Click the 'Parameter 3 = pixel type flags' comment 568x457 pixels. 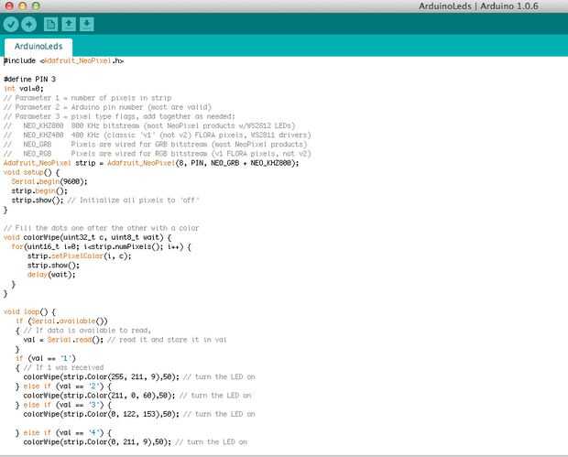pos(119,116)
